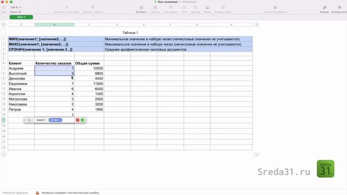Select the Николаева cell
347x195 pixels.
click(21, 105)
